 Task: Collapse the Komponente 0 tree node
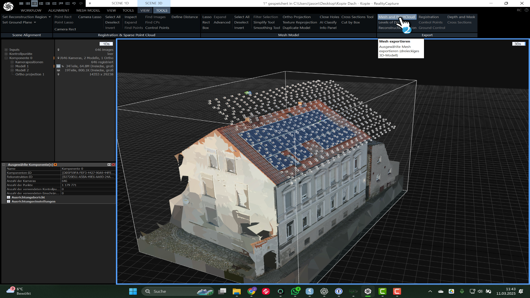click(6, 58)
